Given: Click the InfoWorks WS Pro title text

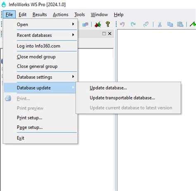Looking at the screenshot, I should pos(37,5).
